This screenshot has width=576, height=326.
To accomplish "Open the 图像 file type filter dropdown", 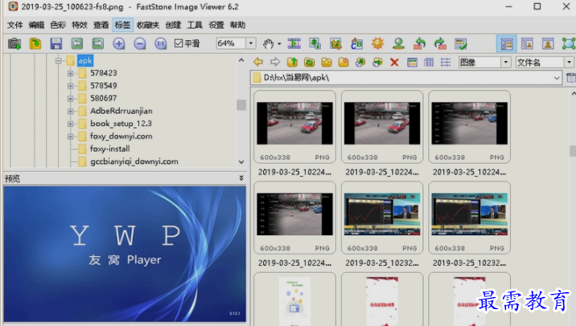I will click(506, 63).
